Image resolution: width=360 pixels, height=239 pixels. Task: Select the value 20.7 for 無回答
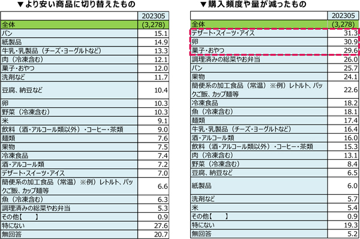161,234
